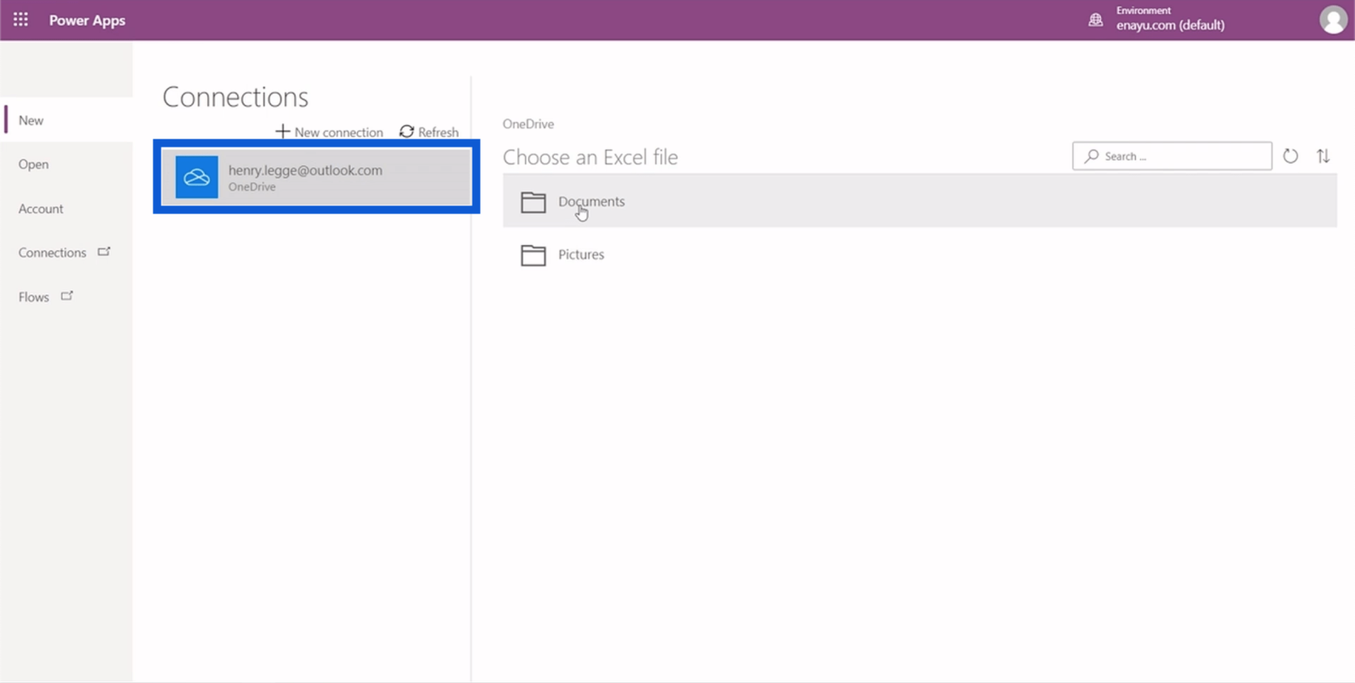Refresh the connections list
The height and width of the screenshot is (683, 1355).
tap(429, 131)
